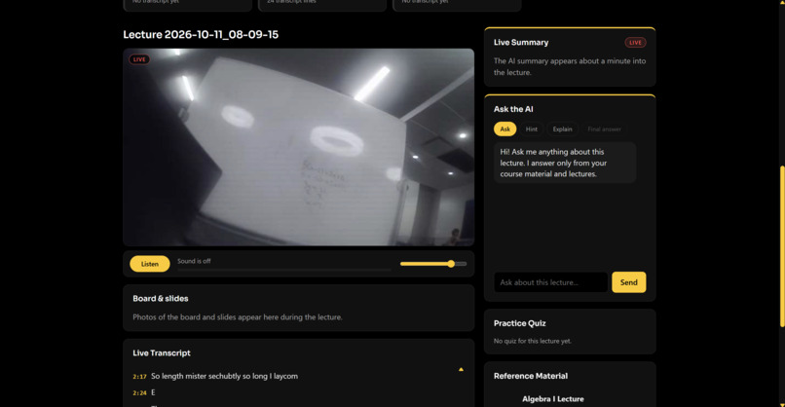Click the Listen button

pyautogui.click(x=150, y=264)
